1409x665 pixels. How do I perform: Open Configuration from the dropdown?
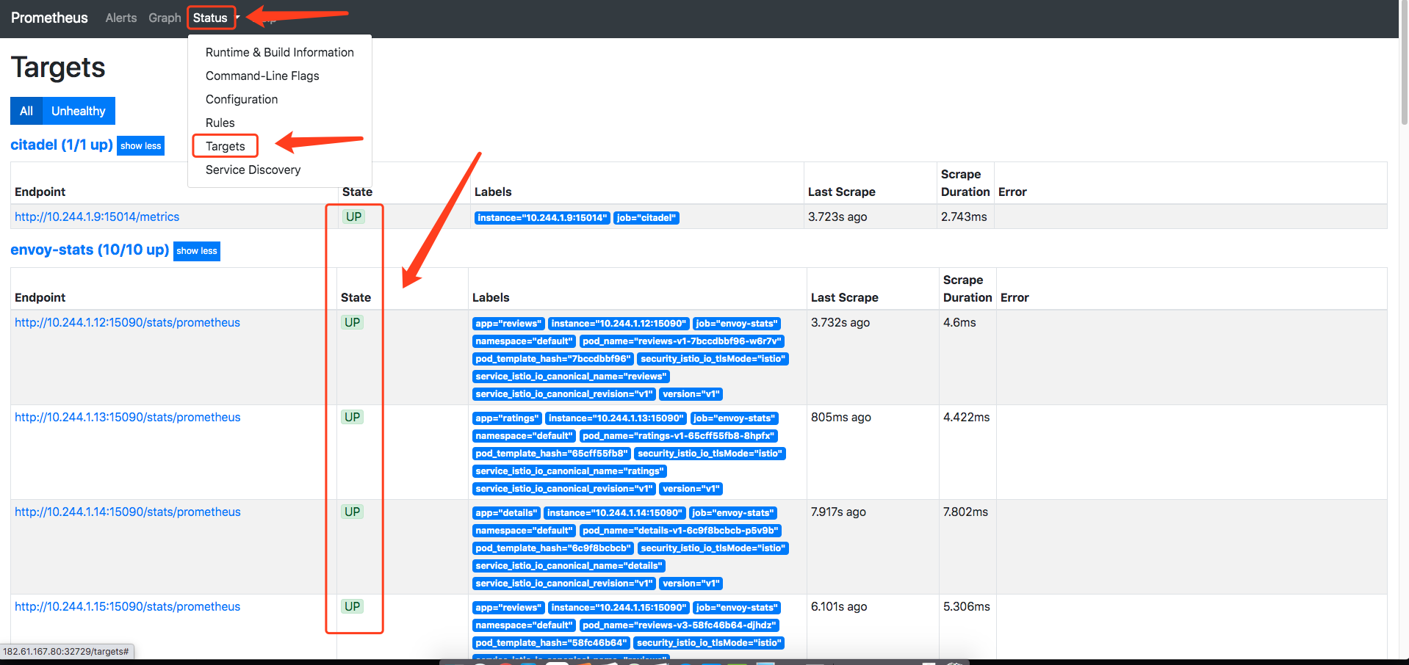click(x=242, y=99)
